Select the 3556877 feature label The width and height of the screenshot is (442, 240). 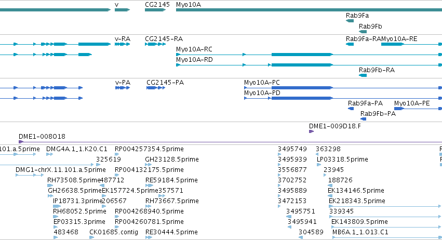[x=292, y=170]
